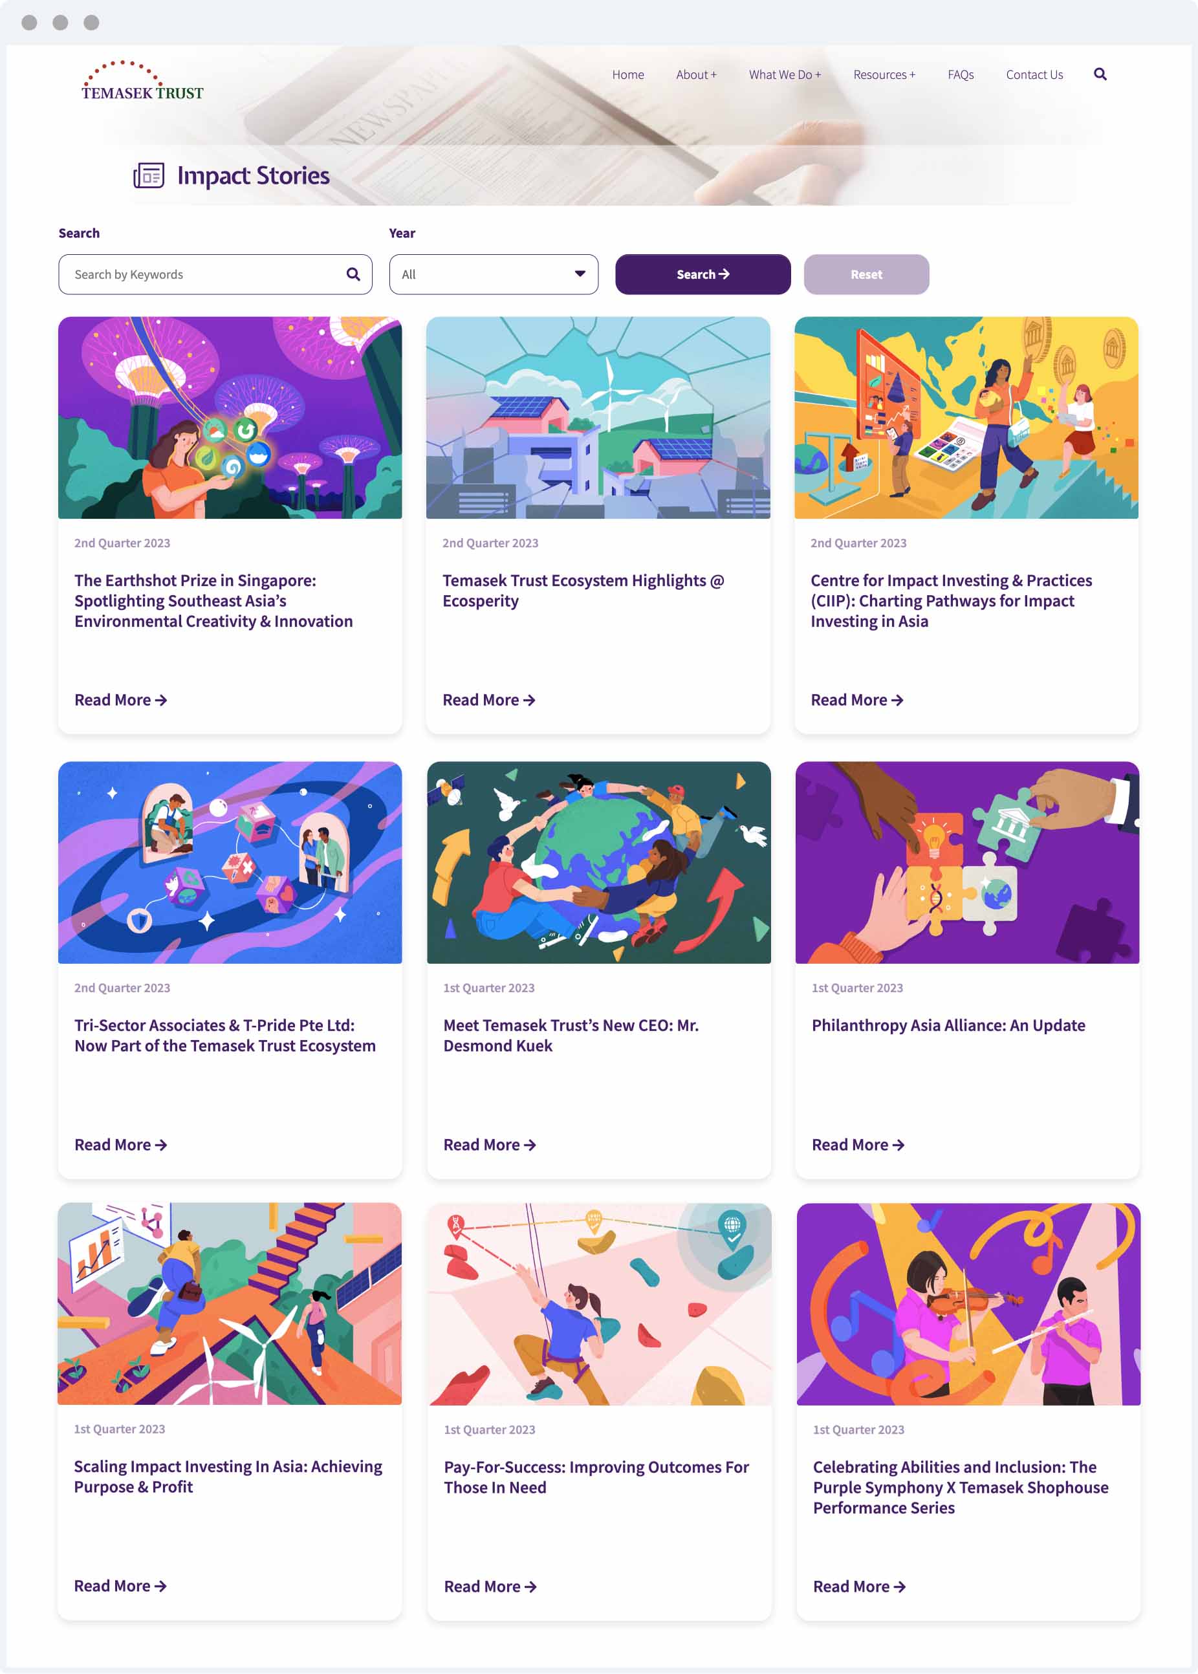Open the FAQs menu item
The width and height of the screenshot is (1198, 1674).
[961, 74]
